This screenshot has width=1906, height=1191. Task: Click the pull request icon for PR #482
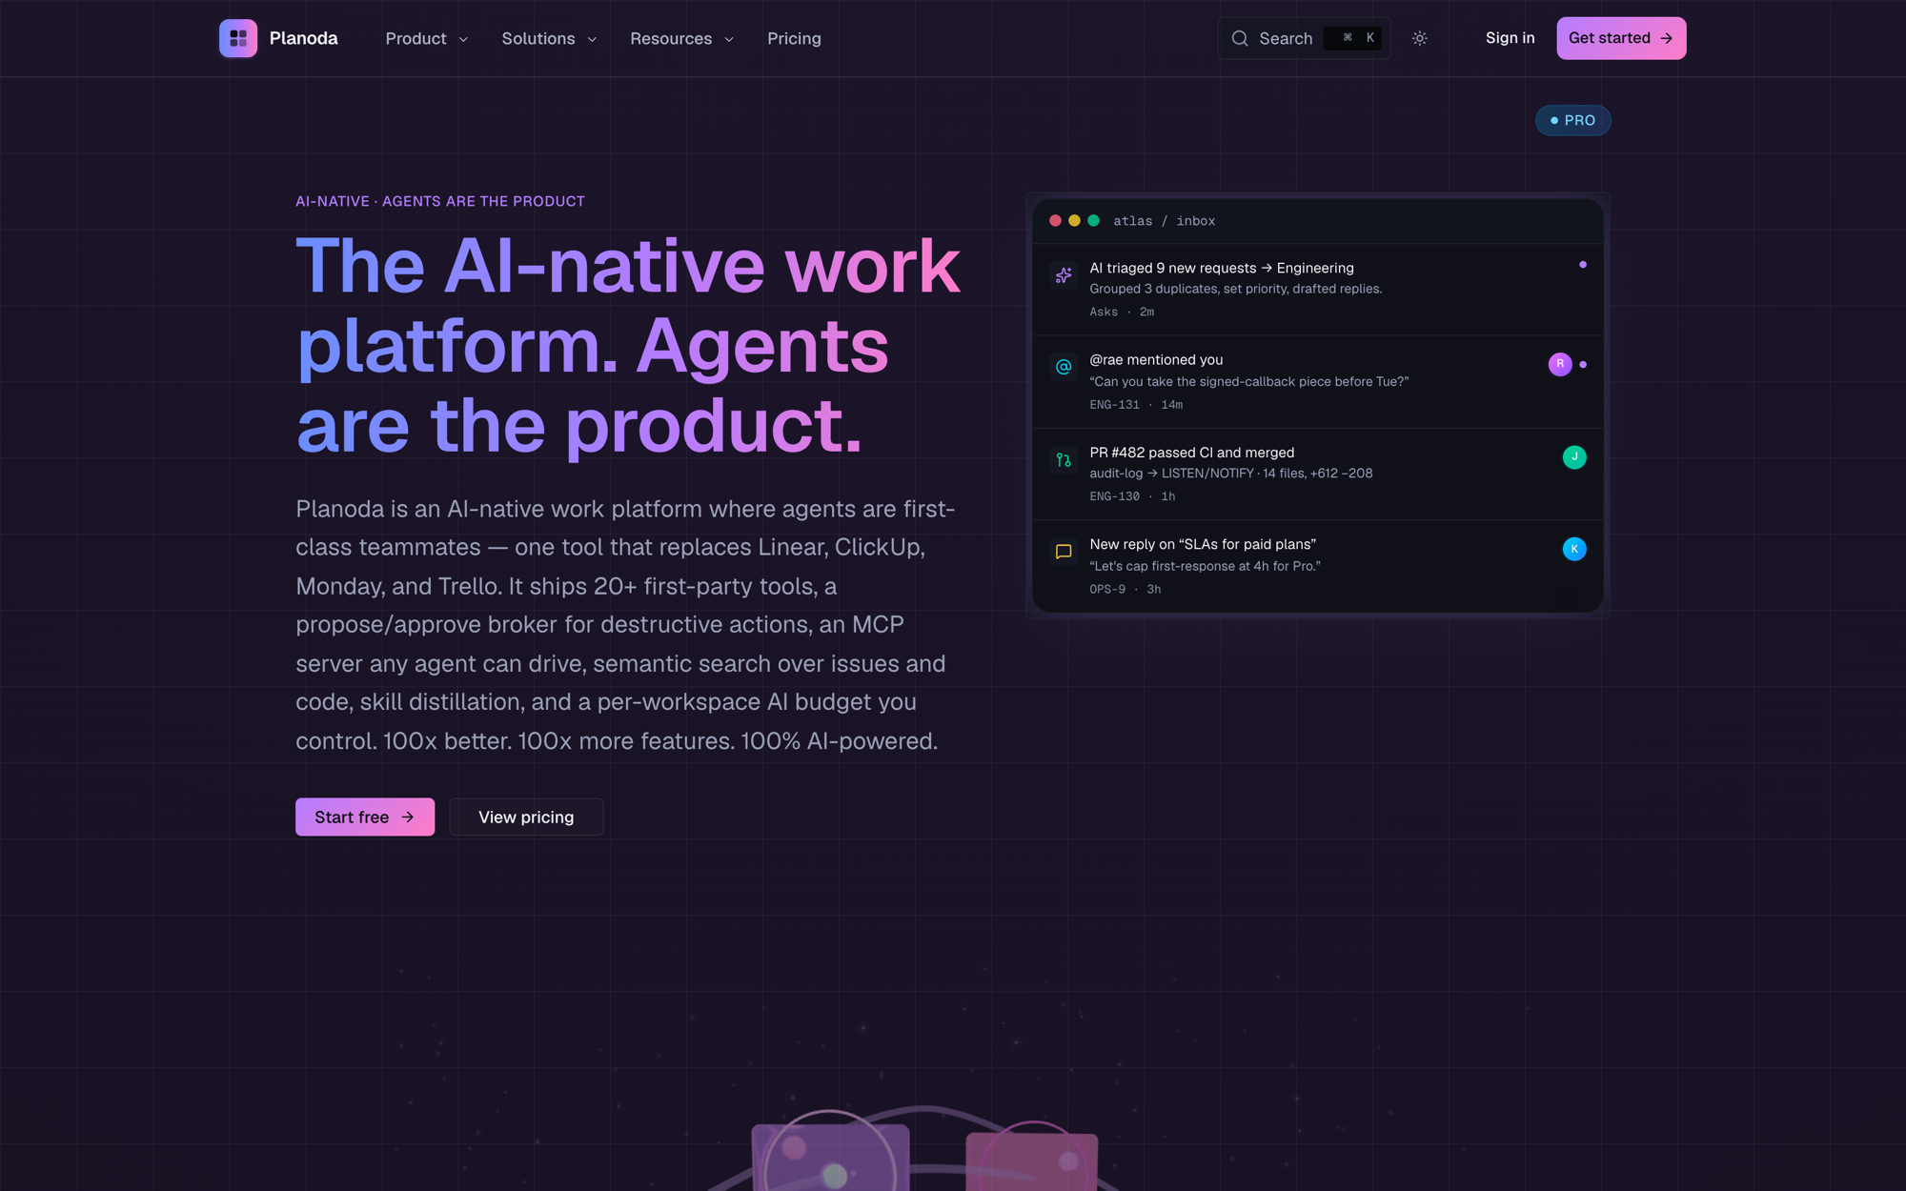1064,460
